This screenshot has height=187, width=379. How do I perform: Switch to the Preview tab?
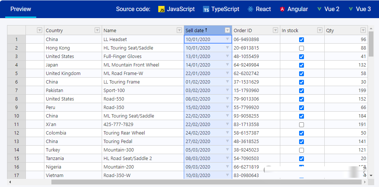[21, 9]
